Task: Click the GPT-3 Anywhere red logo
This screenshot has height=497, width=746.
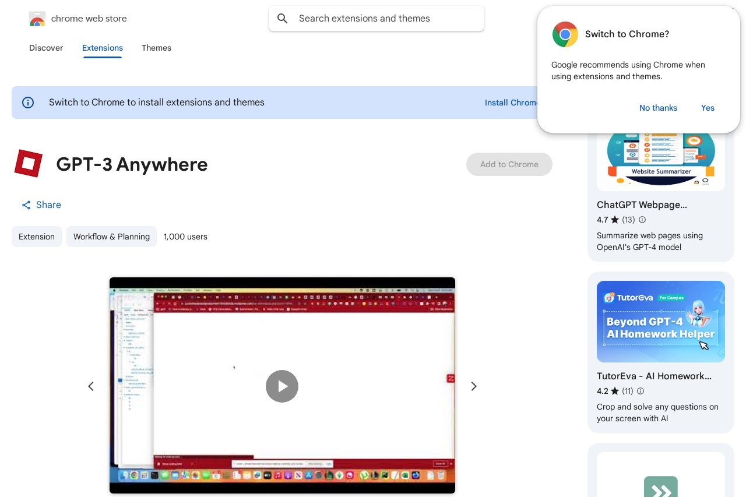Action: pyautogui.click(x=29, y=164)
